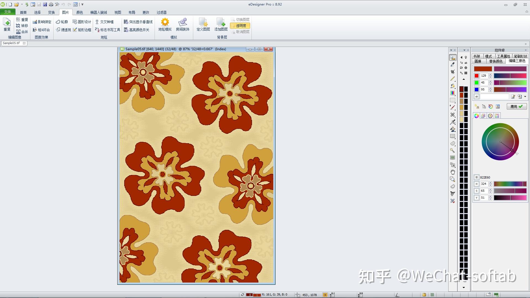Screen dimensions: 530x298
Task: Open the tool panel options dropdown arrow
Action: pos(451,50)
